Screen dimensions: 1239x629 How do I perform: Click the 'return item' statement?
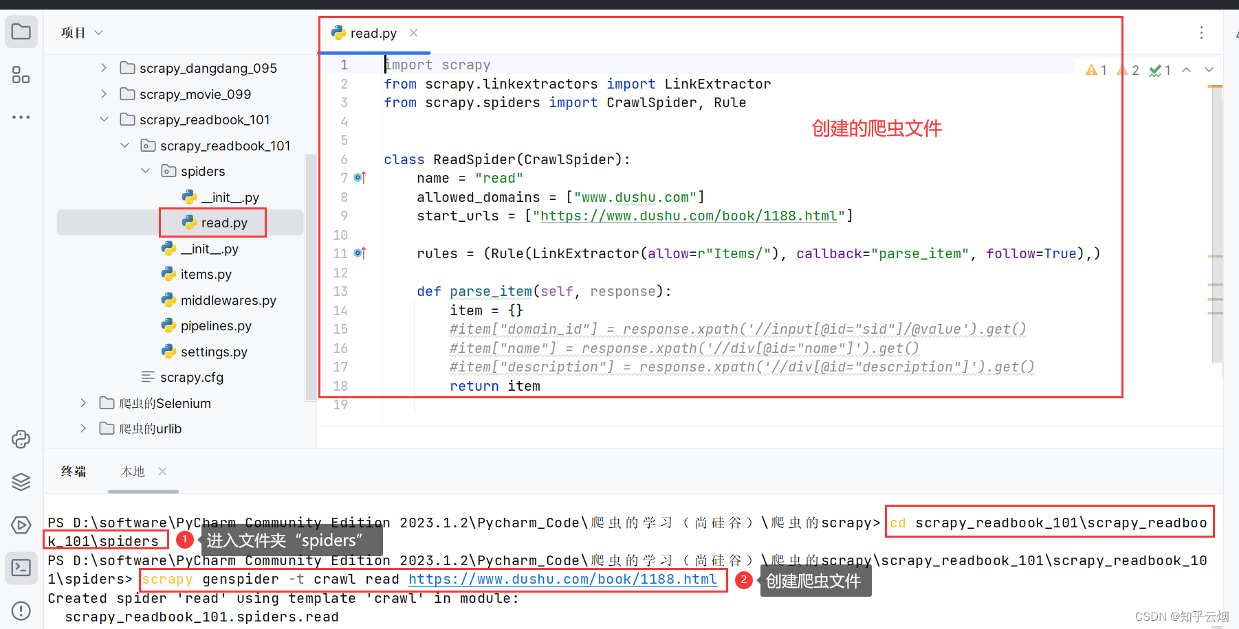click(495, 386)
